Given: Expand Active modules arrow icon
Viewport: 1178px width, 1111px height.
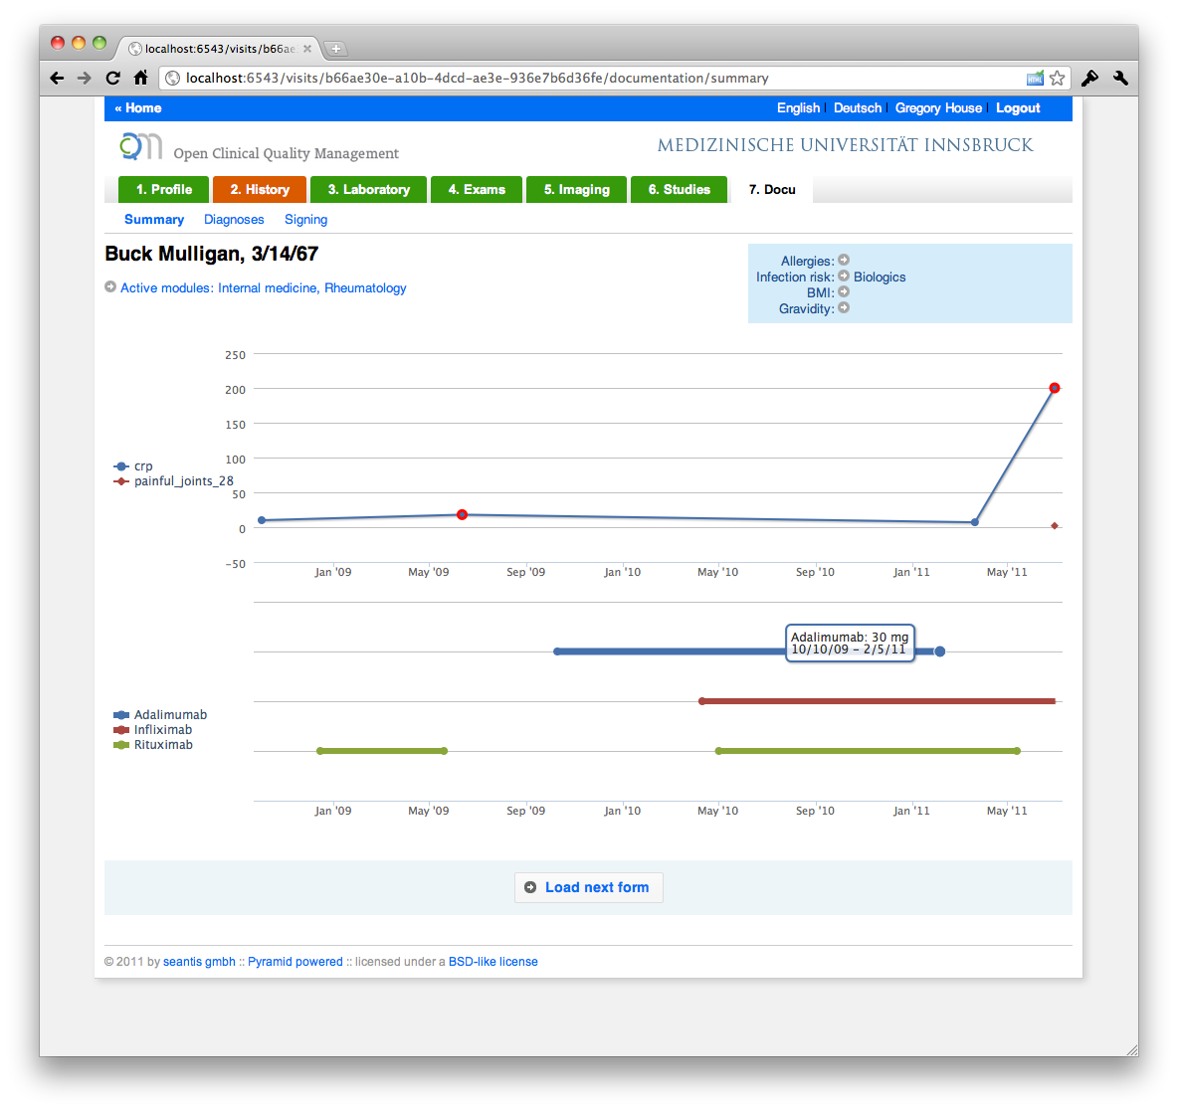Looking at the screenshot, I should [x=110, y=287].
